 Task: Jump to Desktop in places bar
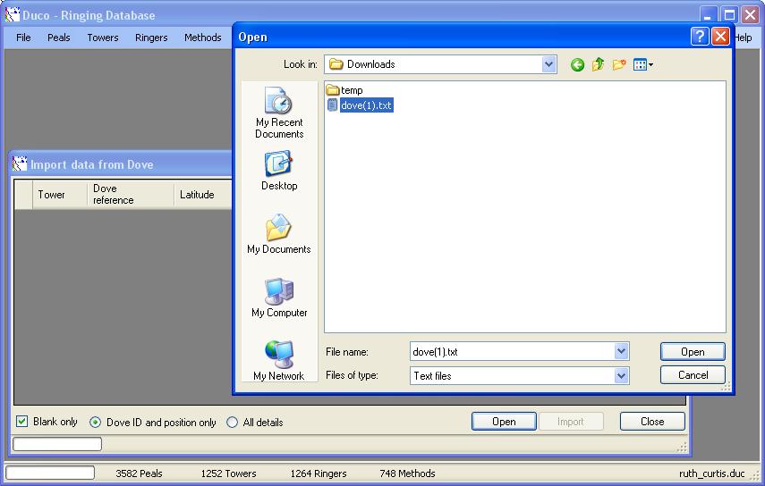pyautogui.click(x=279, y=171)
